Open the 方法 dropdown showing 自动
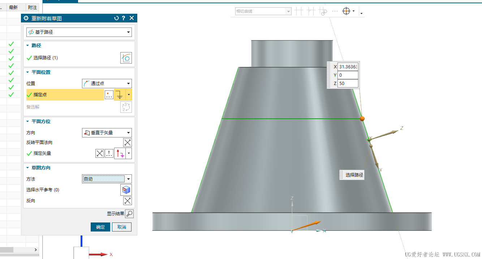The width and height of the screenshot is (482, 259). click(x=107, y=179)
